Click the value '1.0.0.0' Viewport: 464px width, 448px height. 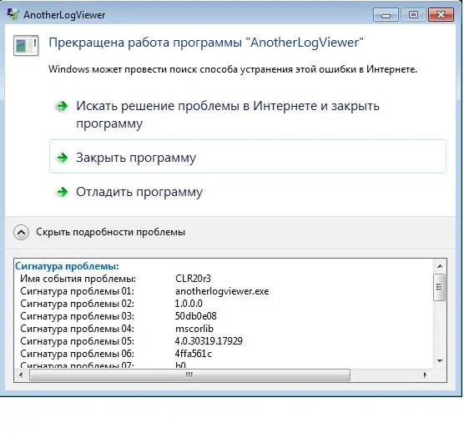(x=189, y=304)
